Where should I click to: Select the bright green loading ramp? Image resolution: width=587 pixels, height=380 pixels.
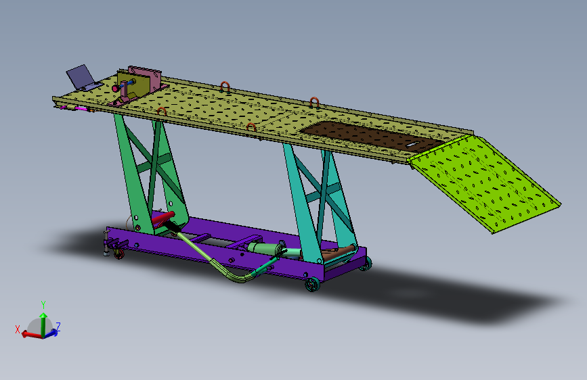(x=485, y=183)
